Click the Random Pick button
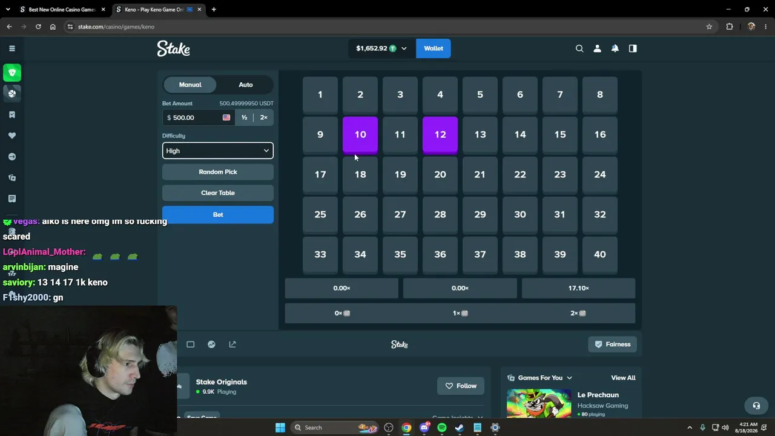The image size is (775, 436). pos(218,172)
